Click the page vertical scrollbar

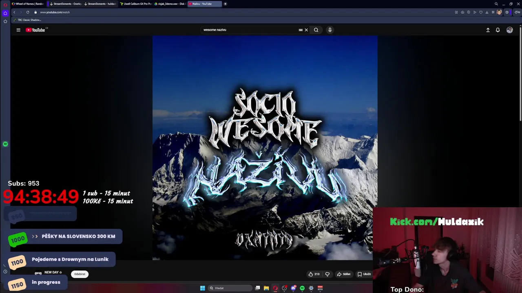[520, 73]
